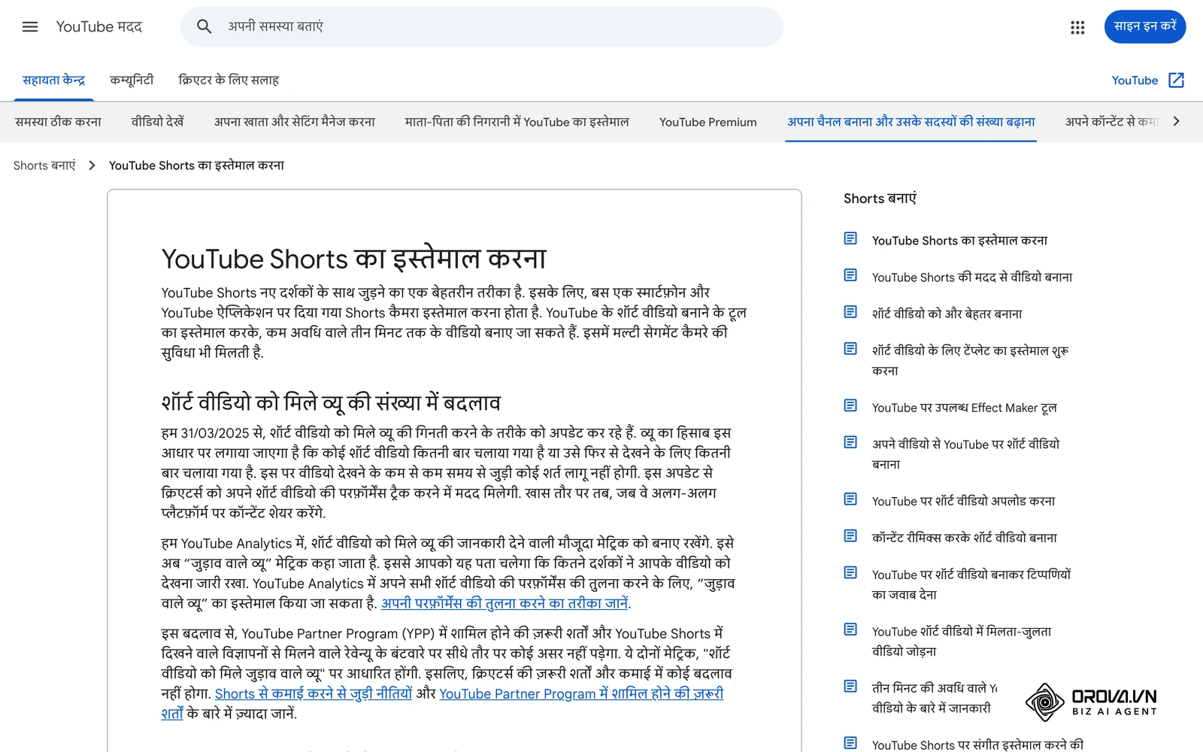Open sidebar link शॉर्ट वीडियो को और बेहतर बनाना
Viewport: 1203px width, 752px height.
point(947,314)
